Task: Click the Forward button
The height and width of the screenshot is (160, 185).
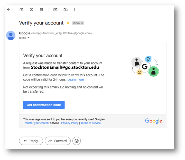Action: (58, 141)
